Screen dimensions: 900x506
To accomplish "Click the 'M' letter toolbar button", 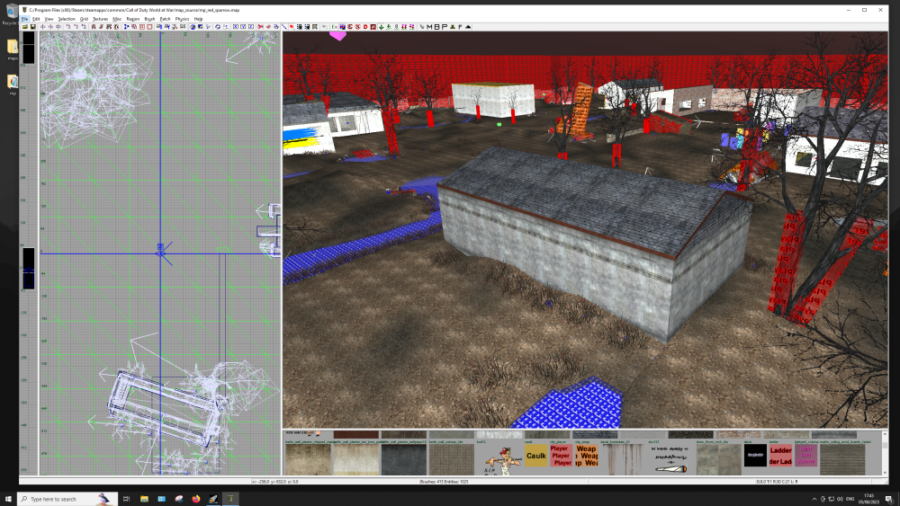I will (x=429, y=26).
